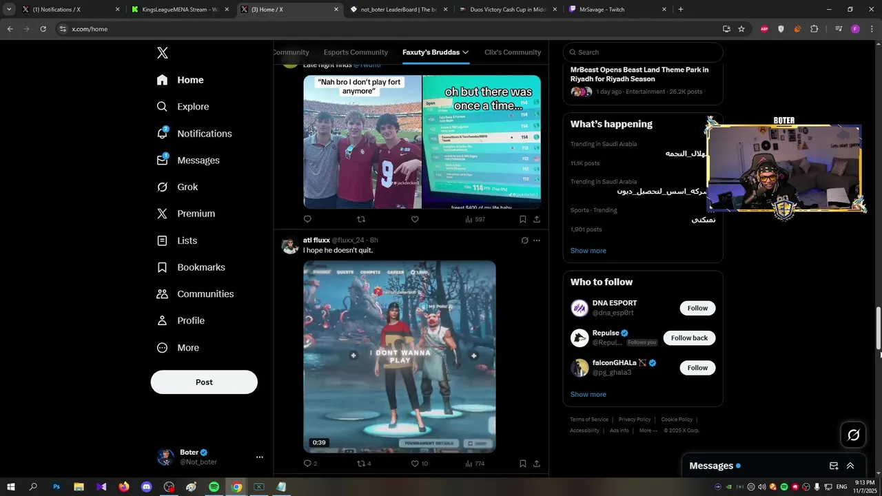882x496 pixels.
Task: Click the Search field on X
Action: 643,52
